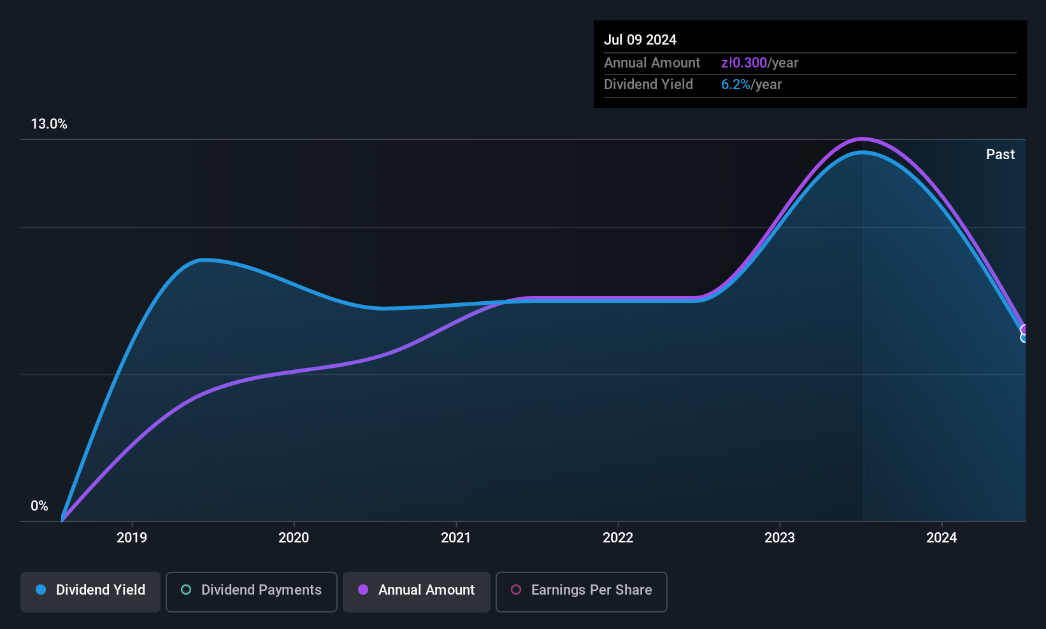The width and height of the screenshot is (1046, 629).
Task: Toggle the Dividend Yield series
Action: [90, 592]
